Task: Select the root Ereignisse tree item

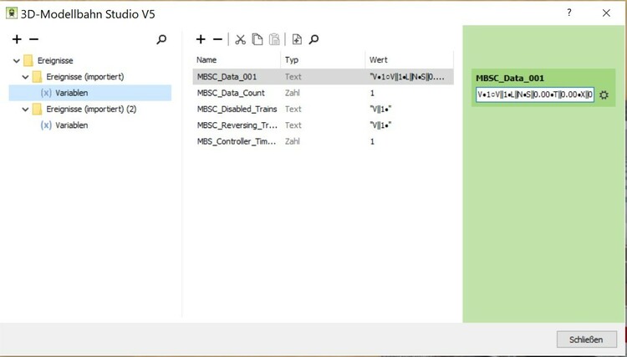Action: coord(55,61)
